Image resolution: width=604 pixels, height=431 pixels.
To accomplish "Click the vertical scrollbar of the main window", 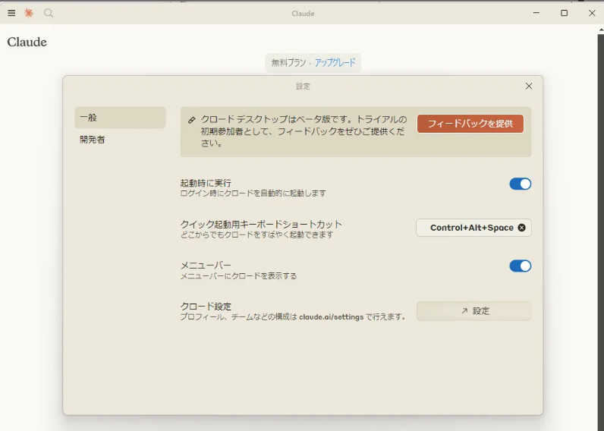I will 600,231.
